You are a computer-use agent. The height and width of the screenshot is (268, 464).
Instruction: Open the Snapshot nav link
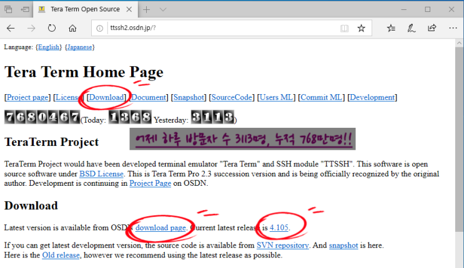[x=189, y=97]
